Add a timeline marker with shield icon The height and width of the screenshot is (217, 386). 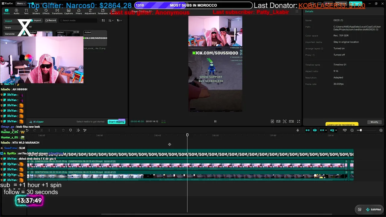click(71, 130)
